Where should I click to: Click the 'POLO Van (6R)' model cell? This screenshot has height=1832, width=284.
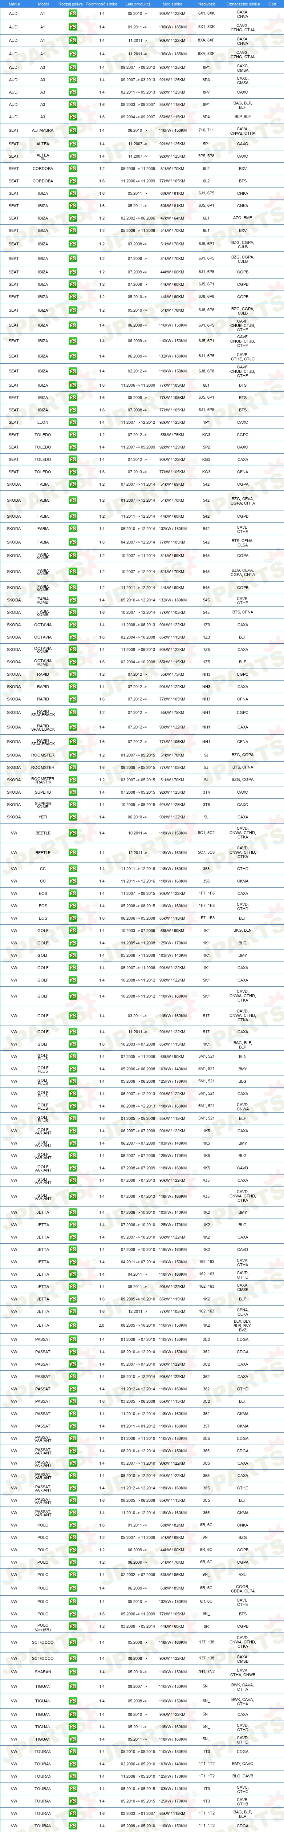point(42,1626)
